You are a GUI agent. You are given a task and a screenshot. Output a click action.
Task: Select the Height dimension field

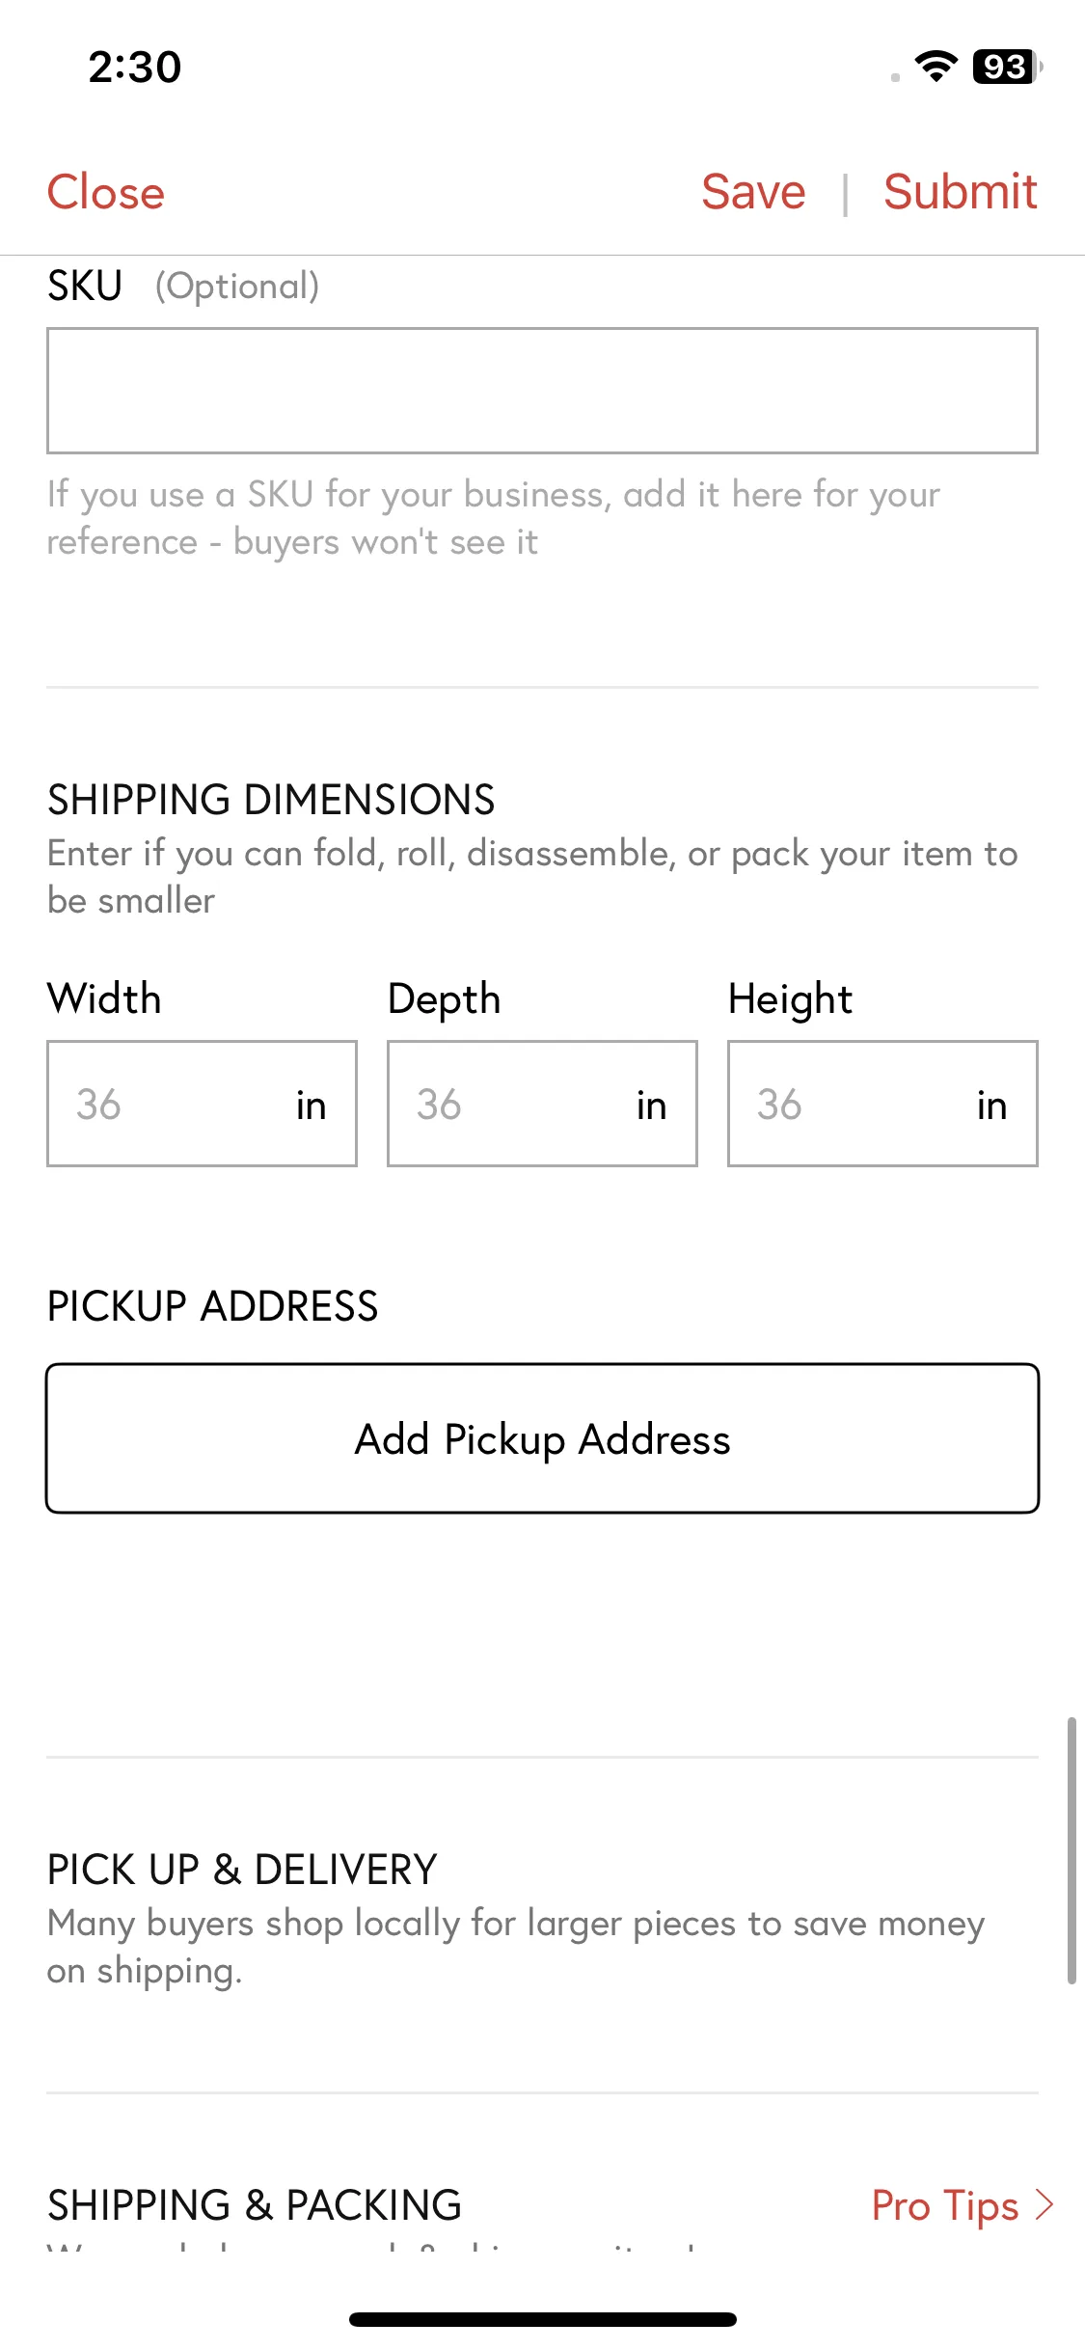882,1104
